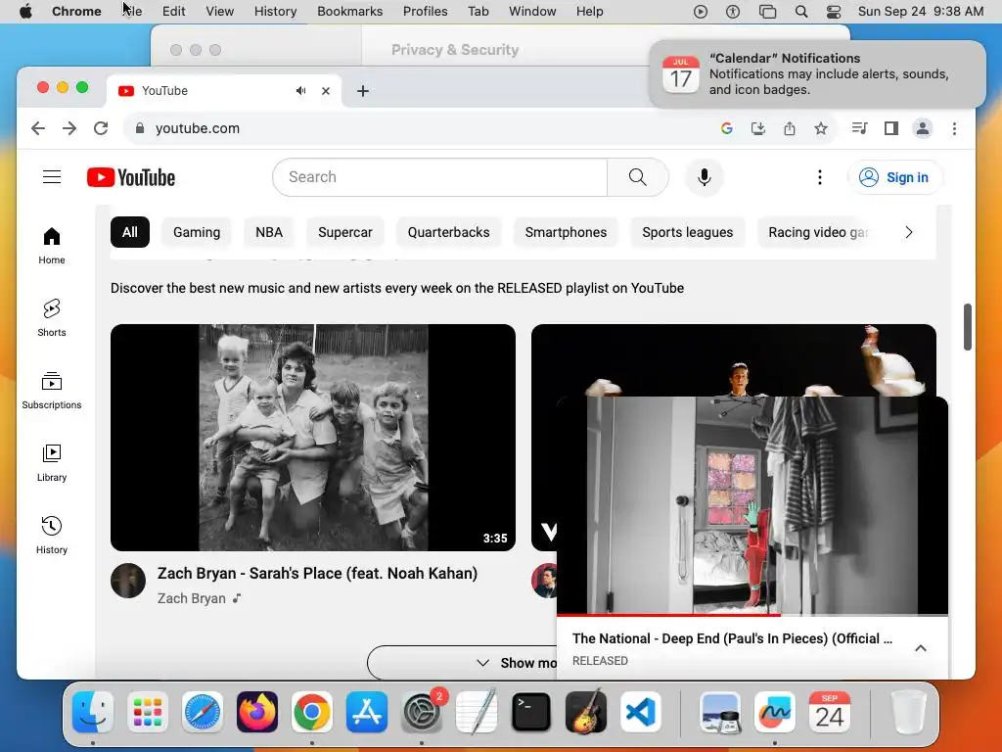This screenshot has height=752, width=1002.
Task: Open GarageBand from the Dock
Action: point(586,712)
